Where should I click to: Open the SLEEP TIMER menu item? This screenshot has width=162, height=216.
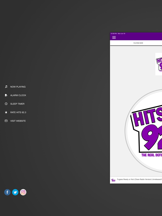(x=17, y=104)
